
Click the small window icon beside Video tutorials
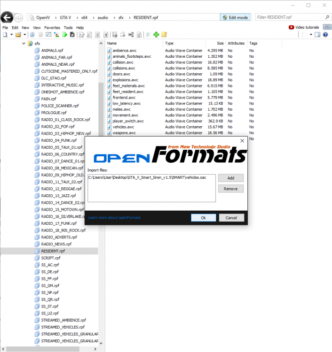pos(327,27)
